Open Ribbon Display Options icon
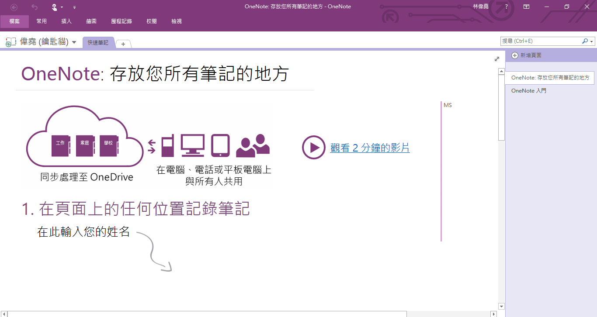Screen dimensions: 597x317 click(527, 7)
